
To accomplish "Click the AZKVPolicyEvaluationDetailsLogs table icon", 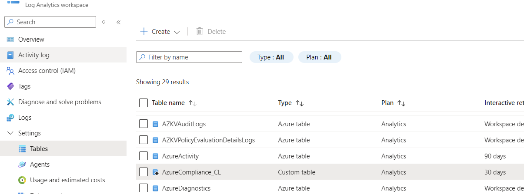I will click(x=156, y=140).
